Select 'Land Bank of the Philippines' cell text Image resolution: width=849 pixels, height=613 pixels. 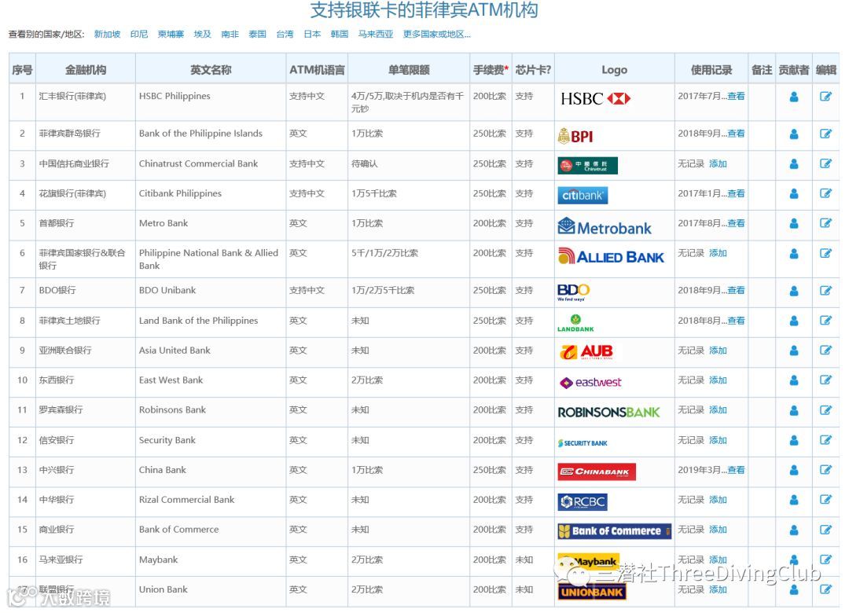coord(198,321)
